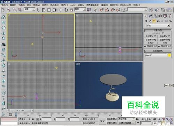Open the 创建 (Create) menu
This screenshot has height=126, width=174.
pos(45,5)
